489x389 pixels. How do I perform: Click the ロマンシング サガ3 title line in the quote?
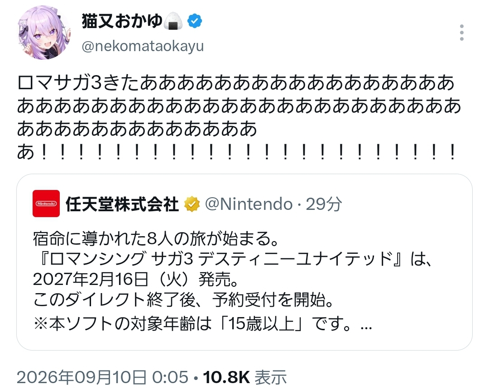click(232, 258)
